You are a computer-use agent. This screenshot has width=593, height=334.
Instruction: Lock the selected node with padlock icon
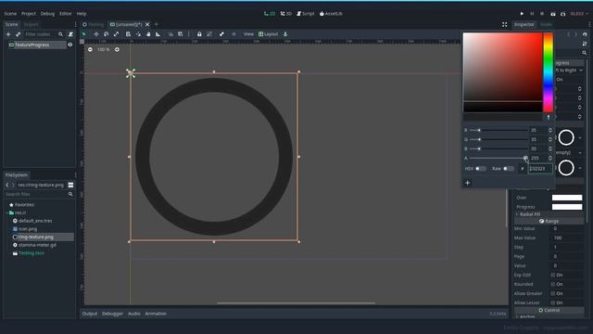point(199,34)
